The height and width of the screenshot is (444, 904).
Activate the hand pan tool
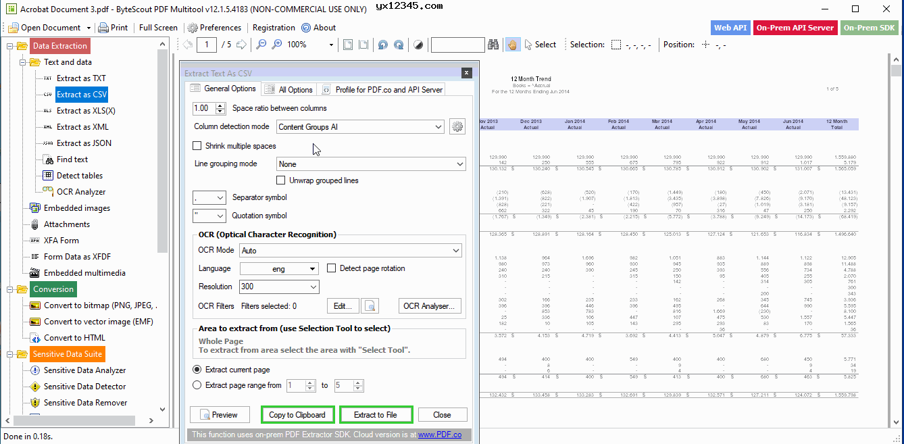click(513, 45)
